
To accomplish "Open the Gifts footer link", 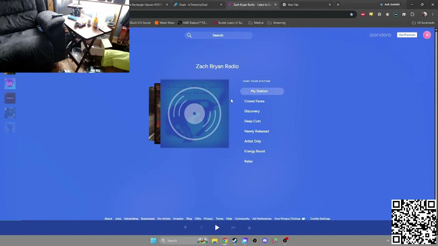I will 198,219.
